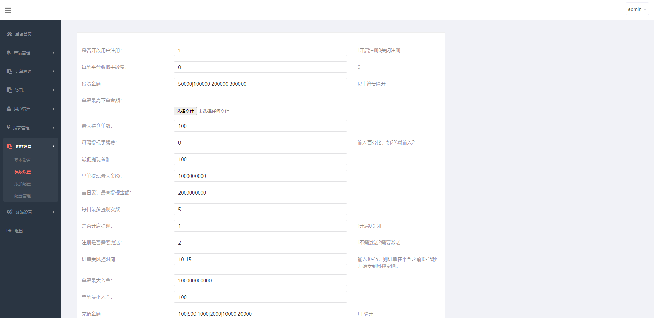Click the hint text 用|隔开
Image resolution: width=654 pixels, height=318 pixels.
(365, 314)
